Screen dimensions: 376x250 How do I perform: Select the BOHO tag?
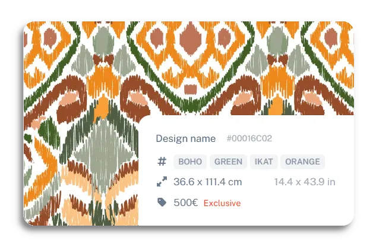point(190,162)
